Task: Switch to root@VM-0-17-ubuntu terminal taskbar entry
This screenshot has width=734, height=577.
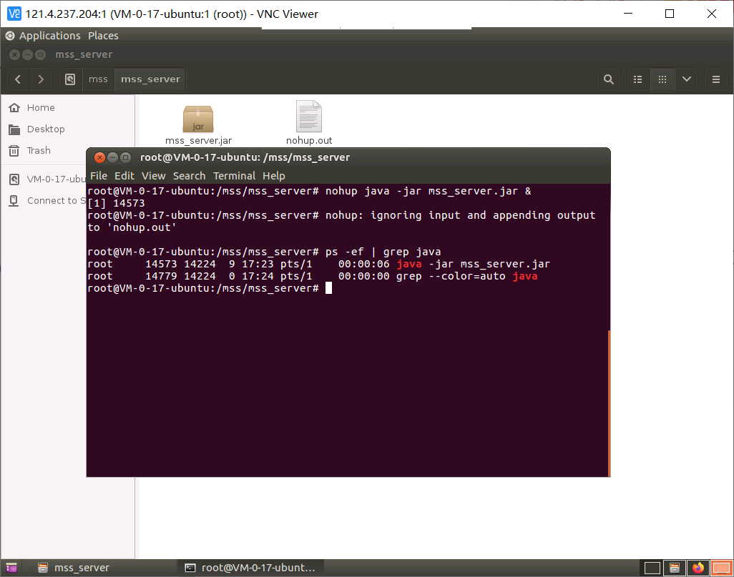Action: tap(250, 568)
